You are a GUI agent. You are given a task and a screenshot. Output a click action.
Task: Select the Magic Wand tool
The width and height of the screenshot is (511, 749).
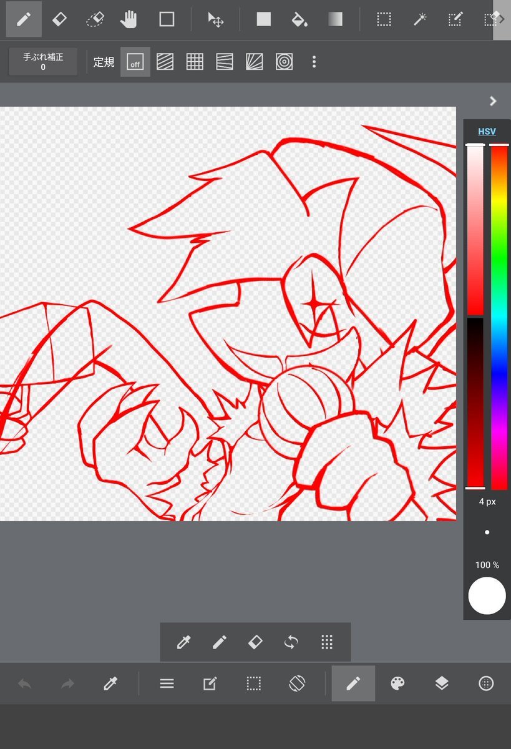click(419, 19)
